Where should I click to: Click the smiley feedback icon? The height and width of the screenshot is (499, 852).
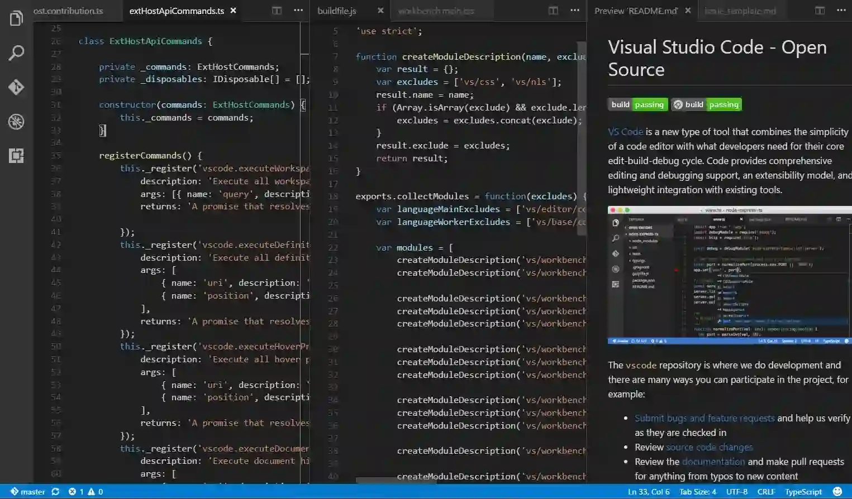pos(837,492)
